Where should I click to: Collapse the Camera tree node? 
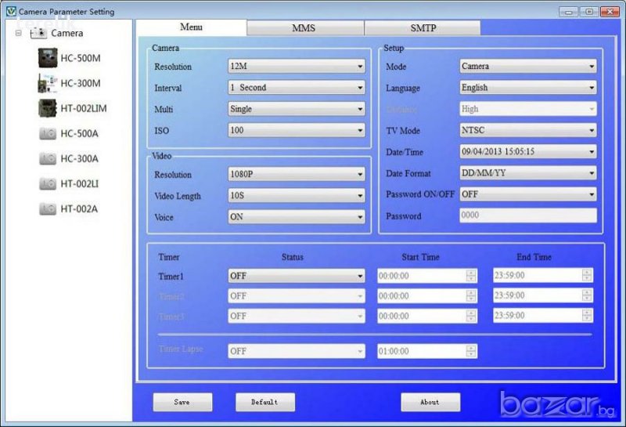point(18,33)
